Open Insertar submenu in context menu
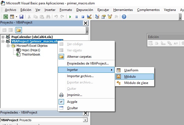The height and width of the screenshot is (125, 184). [x=86, y=70]
